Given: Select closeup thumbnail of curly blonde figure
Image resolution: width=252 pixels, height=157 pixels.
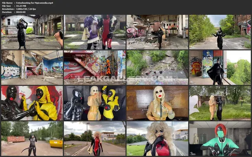Looking at the screenshot, I should (x=157, y=138).
